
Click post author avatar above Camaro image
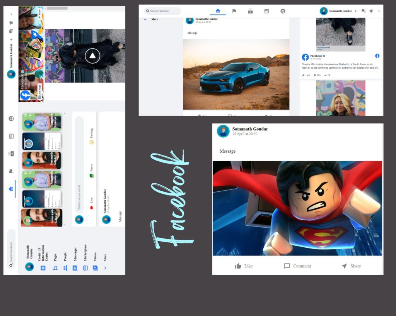pyautogui.click(x=189, y=20)
